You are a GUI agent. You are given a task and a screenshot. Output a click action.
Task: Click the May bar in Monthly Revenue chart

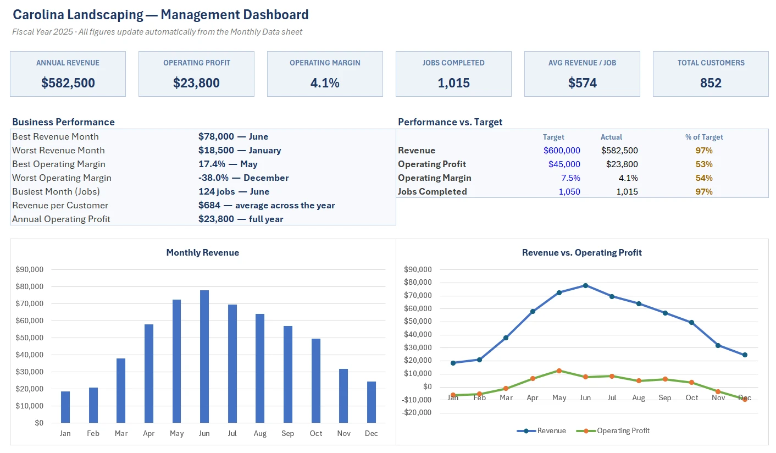(x=176, y=361)
